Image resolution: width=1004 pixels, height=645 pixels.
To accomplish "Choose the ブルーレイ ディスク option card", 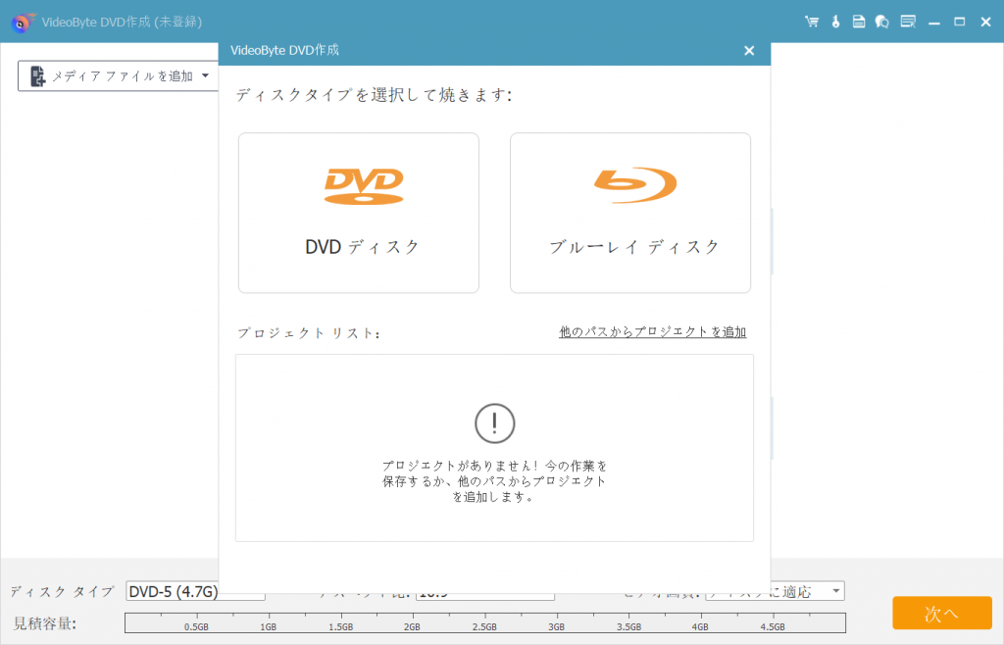I will pyautogui.click(x=629, y=213).
